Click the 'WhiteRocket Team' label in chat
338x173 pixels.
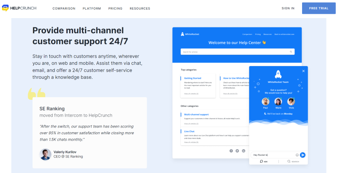click(278, 82)
